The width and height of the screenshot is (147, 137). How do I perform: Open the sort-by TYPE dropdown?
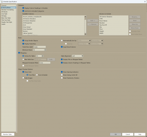[84, 41]
